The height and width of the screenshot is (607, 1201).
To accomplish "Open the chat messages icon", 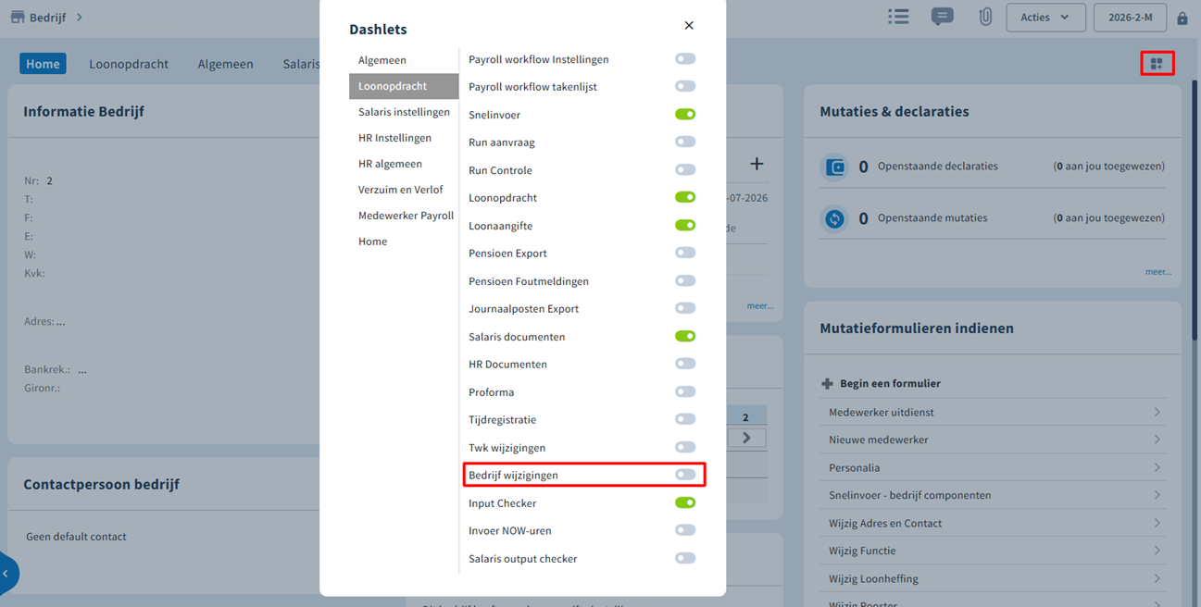I will (x=943, y=17).
